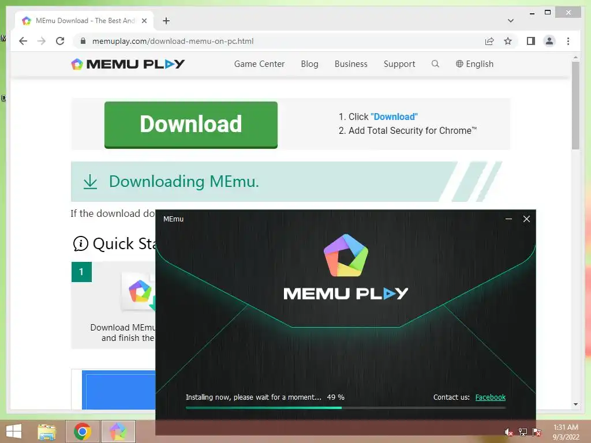Open the Support menu item
The height and width of the screenshot is (443, 591).
pyautogui.click(x=399, y=64)
